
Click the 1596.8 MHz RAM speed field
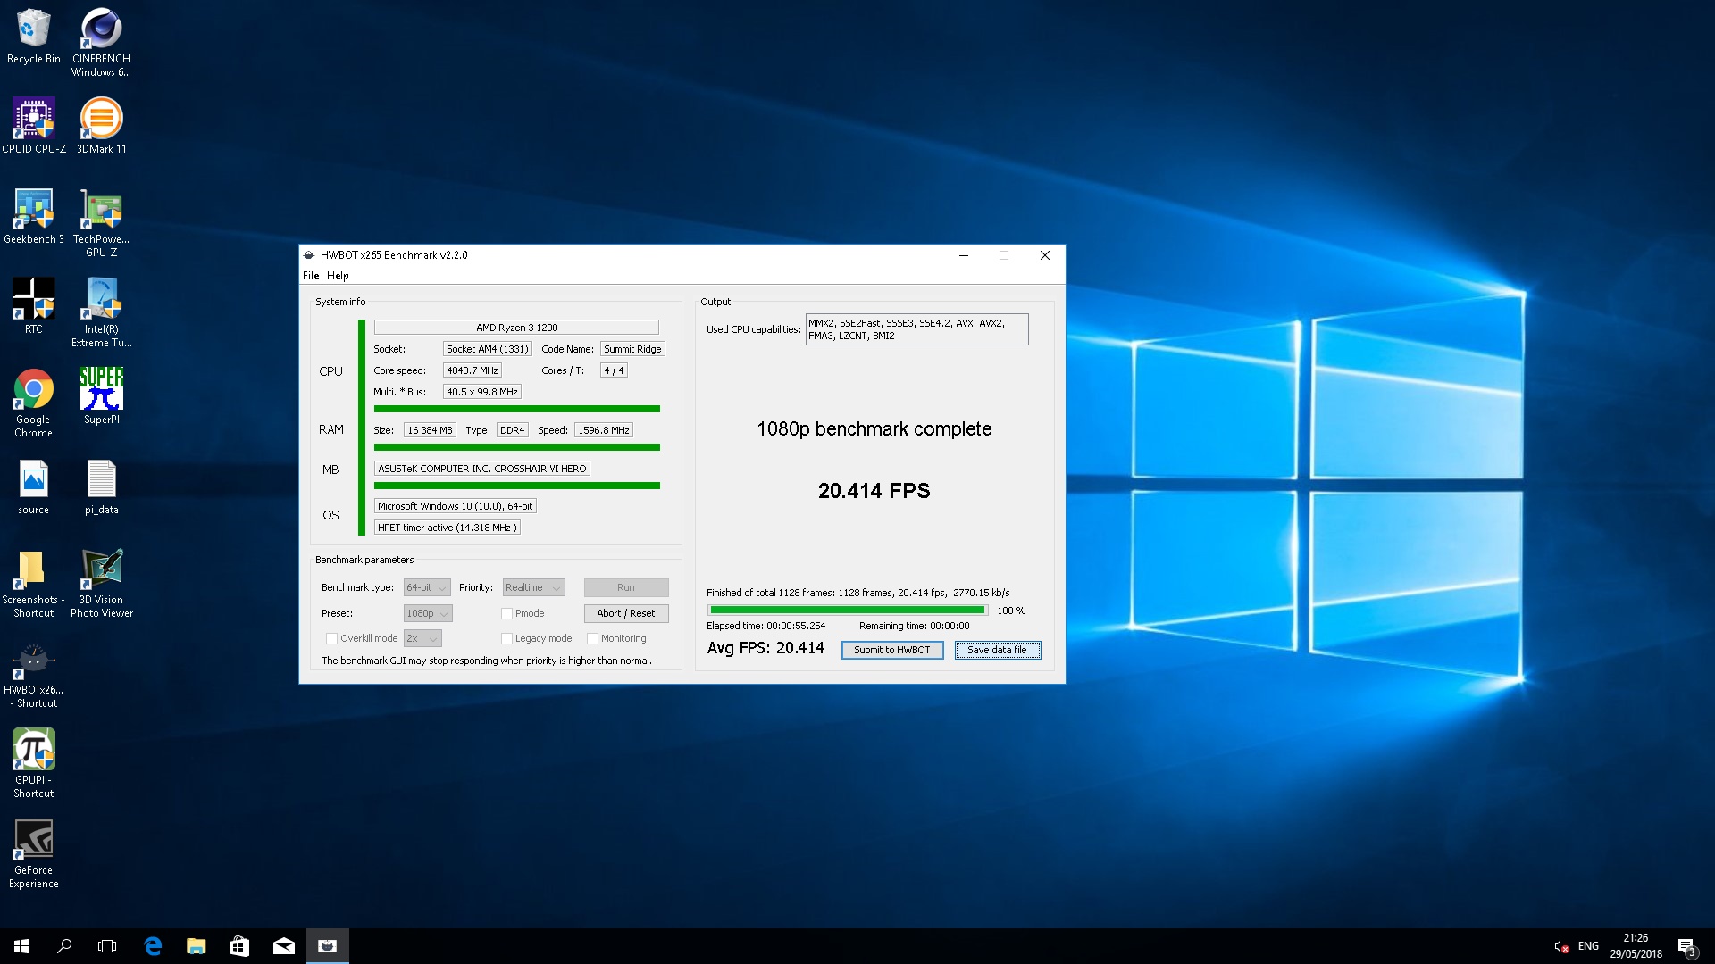[x=604, y=430]
